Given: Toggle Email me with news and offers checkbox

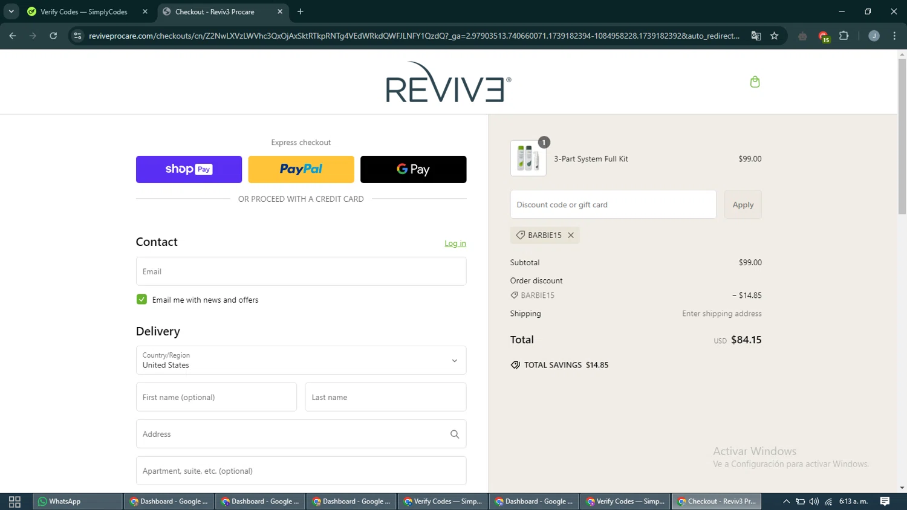Looking at the screenshot, I should click(141, 299).
